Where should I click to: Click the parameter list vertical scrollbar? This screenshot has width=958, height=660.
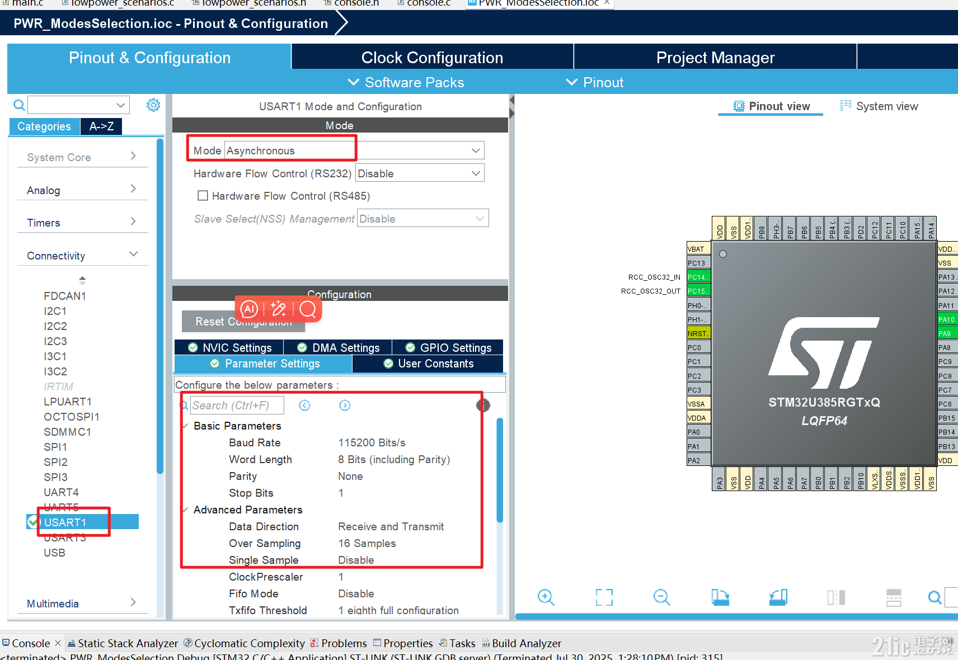tap(500, 470)
